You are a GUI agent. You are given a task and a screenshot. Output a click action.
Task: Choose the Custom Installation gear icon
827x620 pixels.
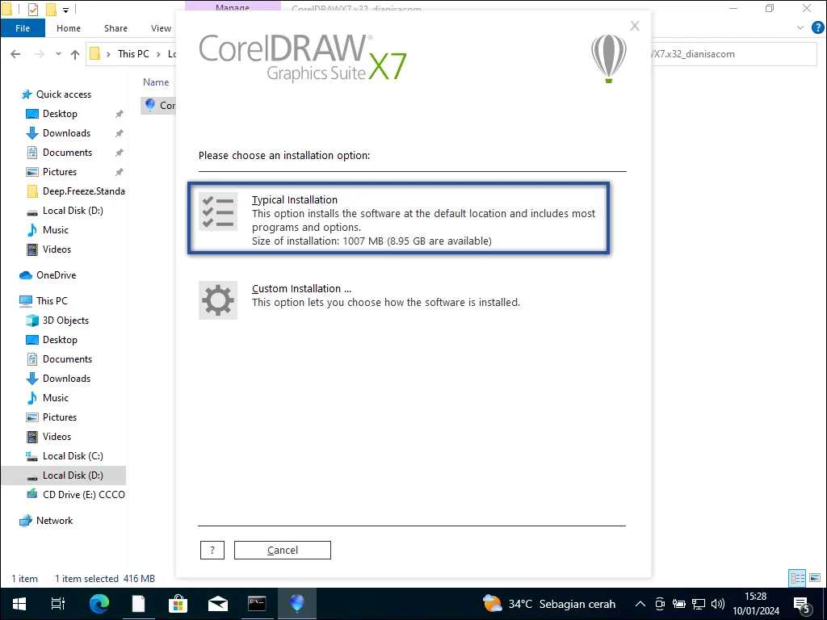218,300
